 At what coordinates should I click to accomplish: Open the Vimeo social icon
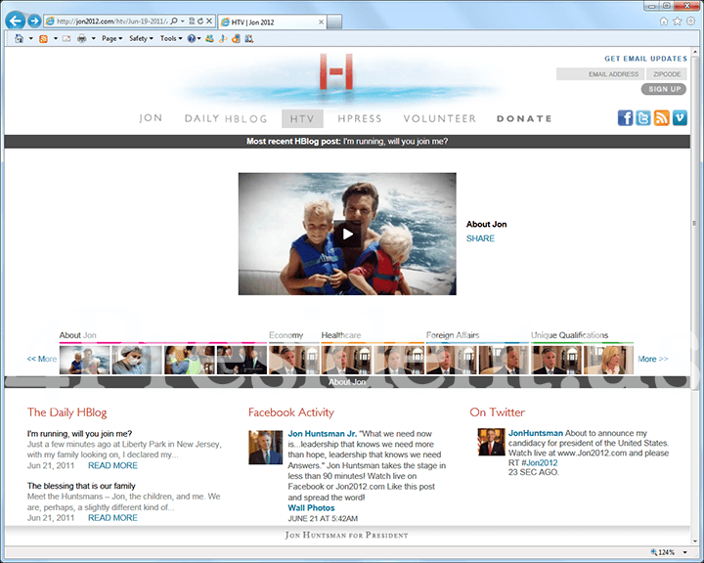click(680, 118)
